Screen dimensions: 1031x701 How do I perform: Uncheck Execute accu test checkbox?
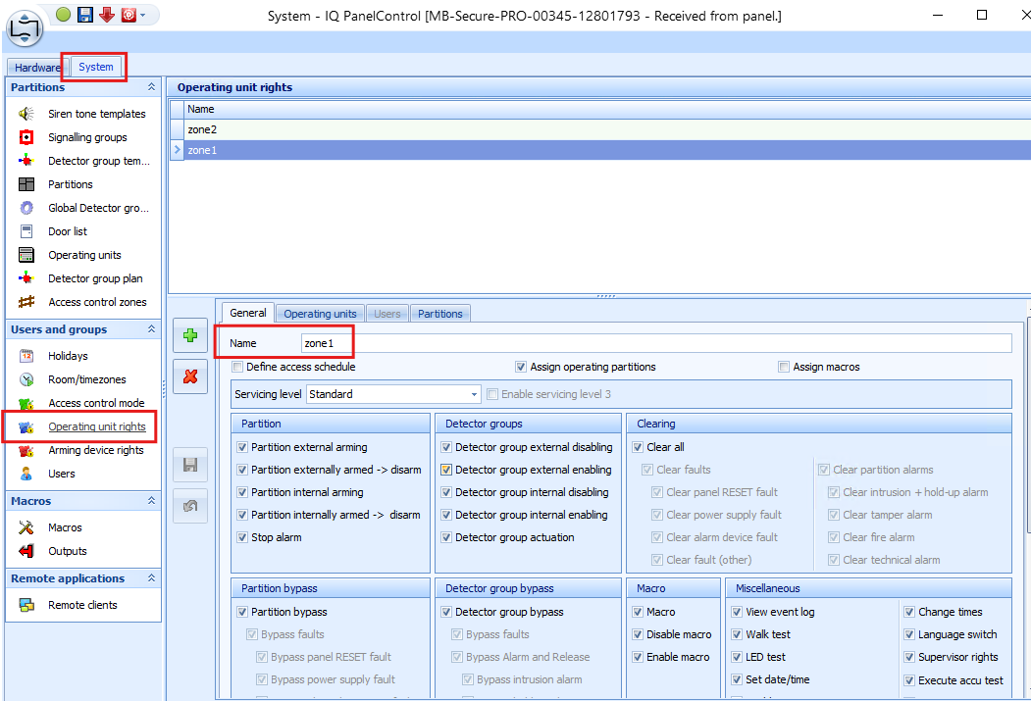click(x=909, y=680)
